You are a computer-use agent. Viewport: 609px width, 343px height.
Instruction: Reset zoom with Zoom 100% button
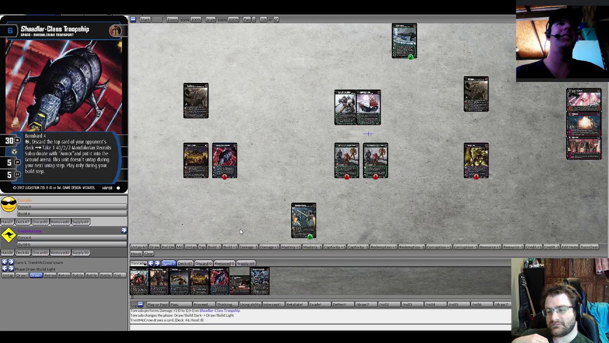click(x=196, y=20)
